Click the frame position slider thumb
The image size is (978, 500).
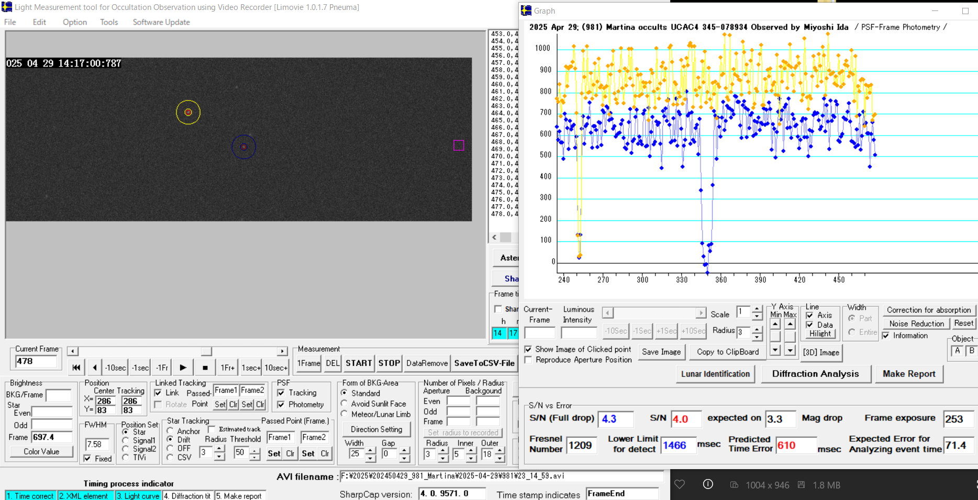pos(207,351)
